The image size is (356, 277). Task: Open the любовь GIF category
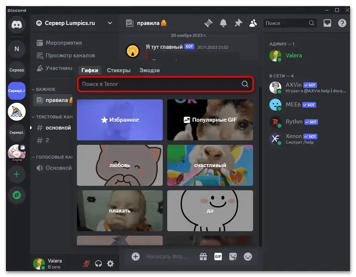click(x=120, y=165)
